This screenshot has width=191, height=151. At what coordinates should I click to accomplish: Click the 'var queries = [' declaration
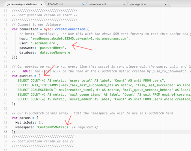pos(26,76)
